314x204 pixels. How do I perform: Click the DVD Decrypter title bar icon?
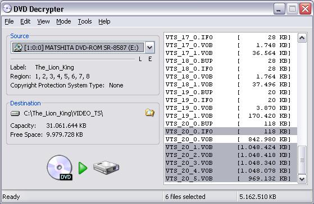pyautogui.click(x=7, y=9)
